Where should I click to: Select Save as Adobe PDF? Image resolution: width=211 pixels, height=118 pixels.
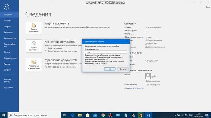(10, 45)
